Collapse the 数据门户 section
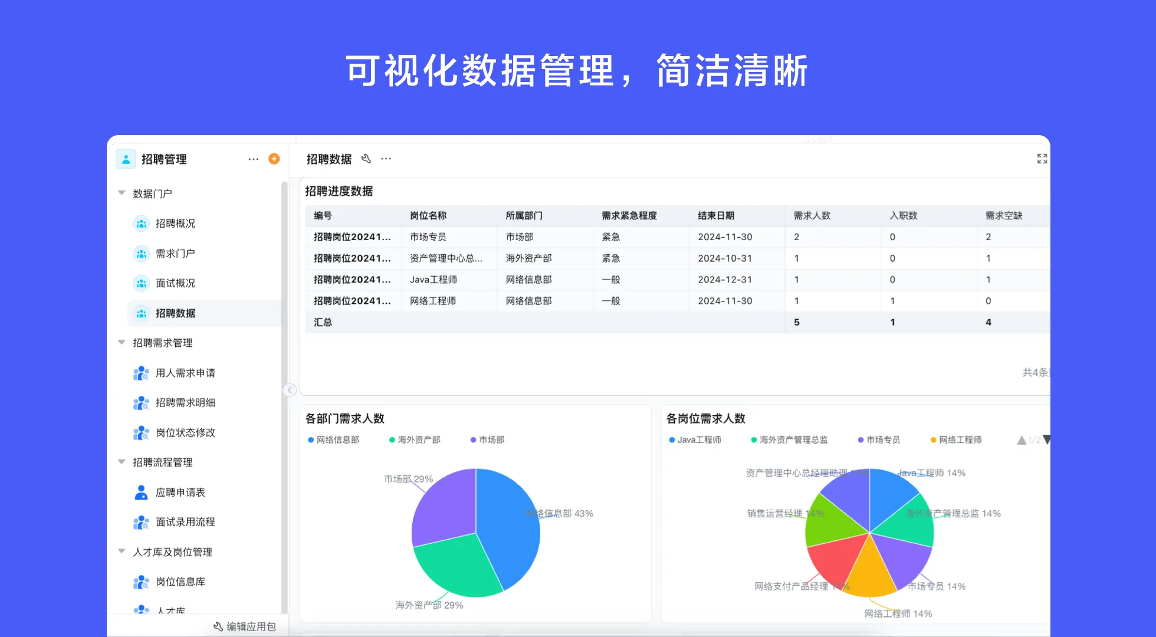The image size is (1156, 637). (121, 192)
